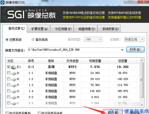Click the 执行 button at bottom
The image size is (149, 114).
113,112
